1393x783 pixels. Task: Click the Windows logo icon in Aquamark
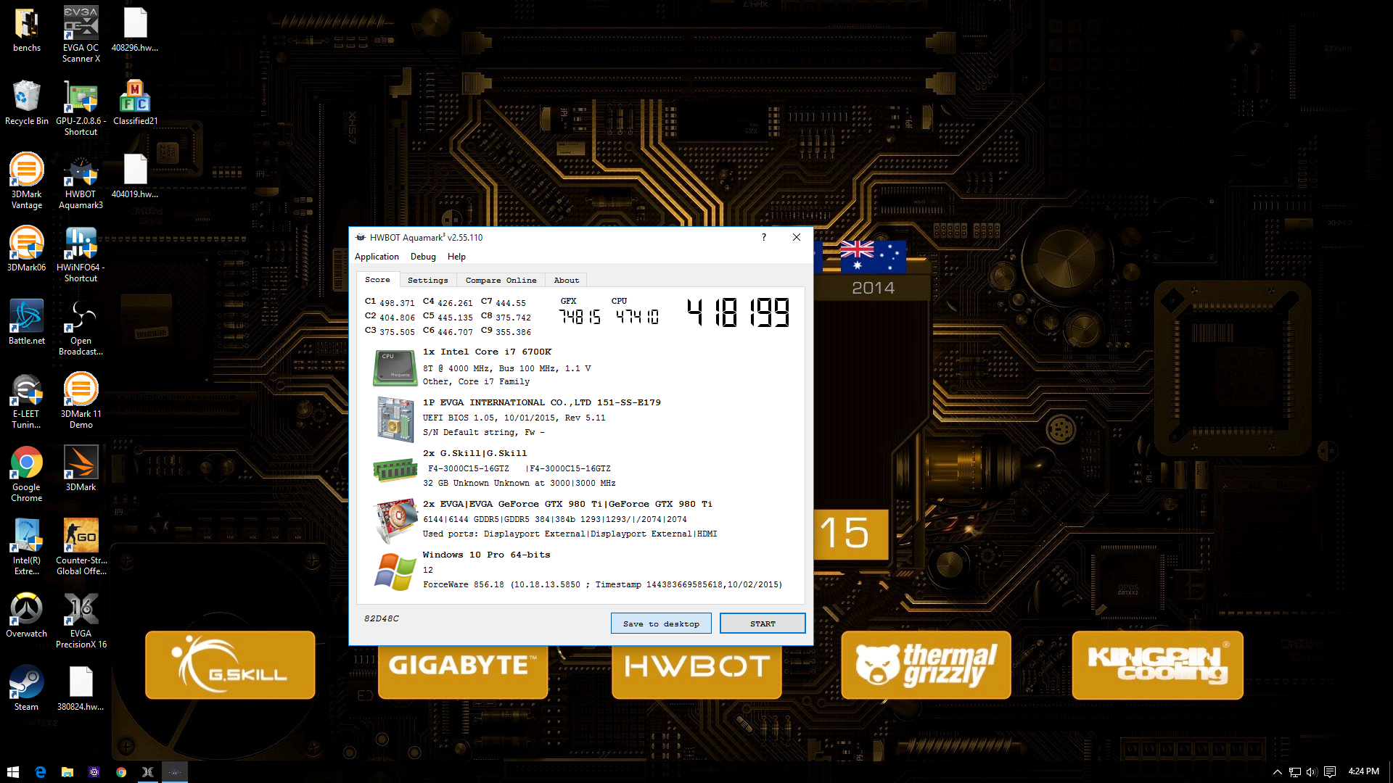tap(395, 571)
